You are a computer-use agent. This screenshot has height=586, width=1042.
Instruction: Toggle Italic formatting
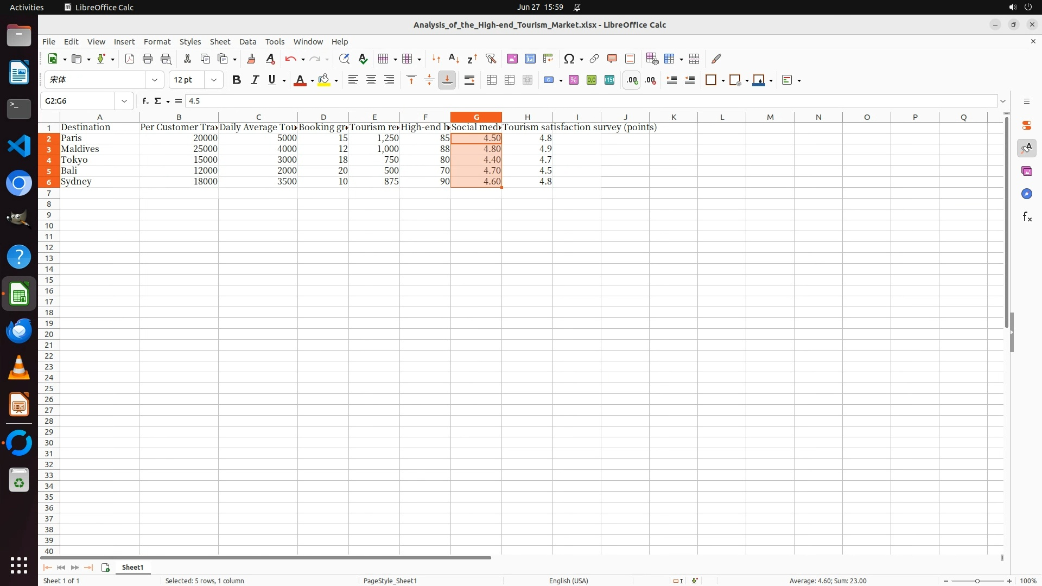point(255,80)
